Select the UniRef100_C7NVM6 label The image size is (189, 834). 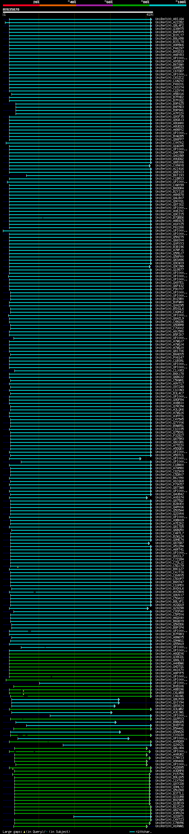point(170,823)
